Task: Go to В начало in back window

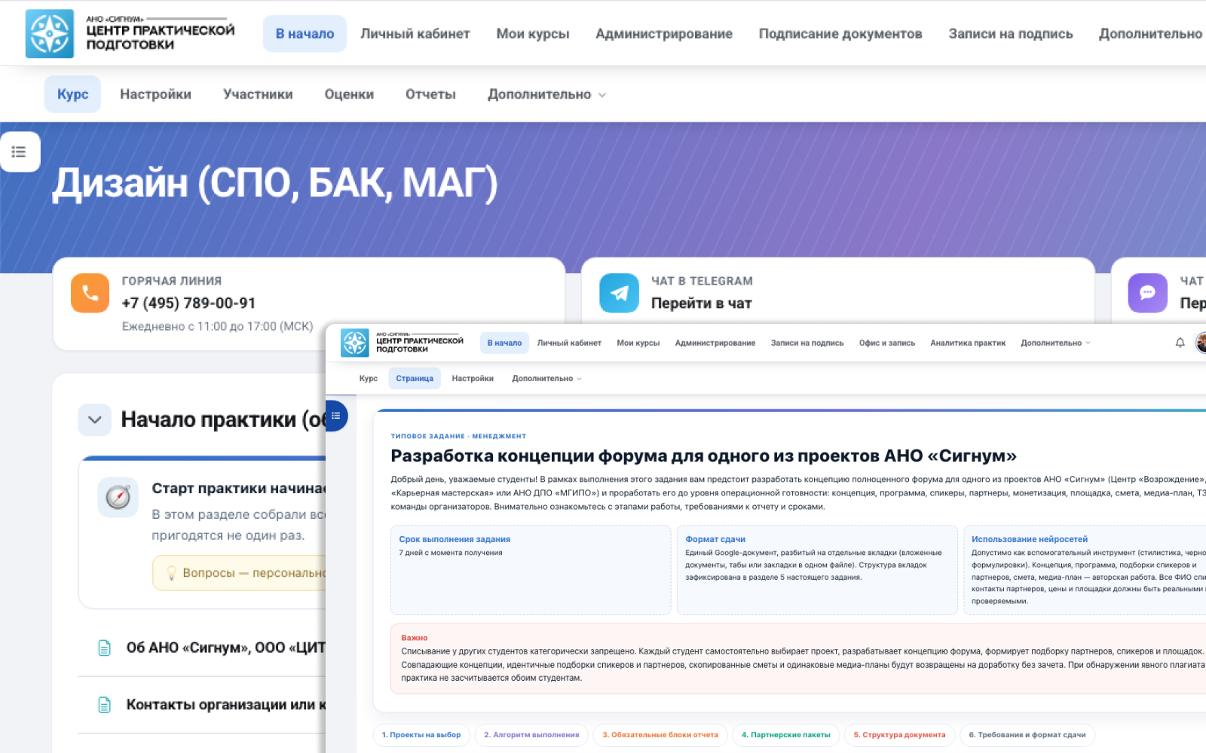Action: [x=305, y=34]
